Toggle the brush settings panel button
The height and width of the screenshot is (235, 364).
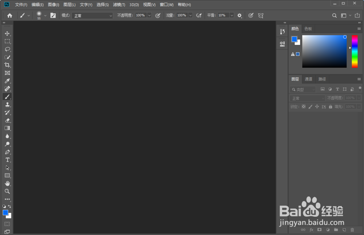(x=53, y=16)
